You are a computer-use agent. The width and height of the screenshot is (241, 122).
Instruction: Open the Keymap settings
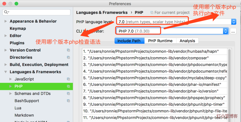click(18, 28)
